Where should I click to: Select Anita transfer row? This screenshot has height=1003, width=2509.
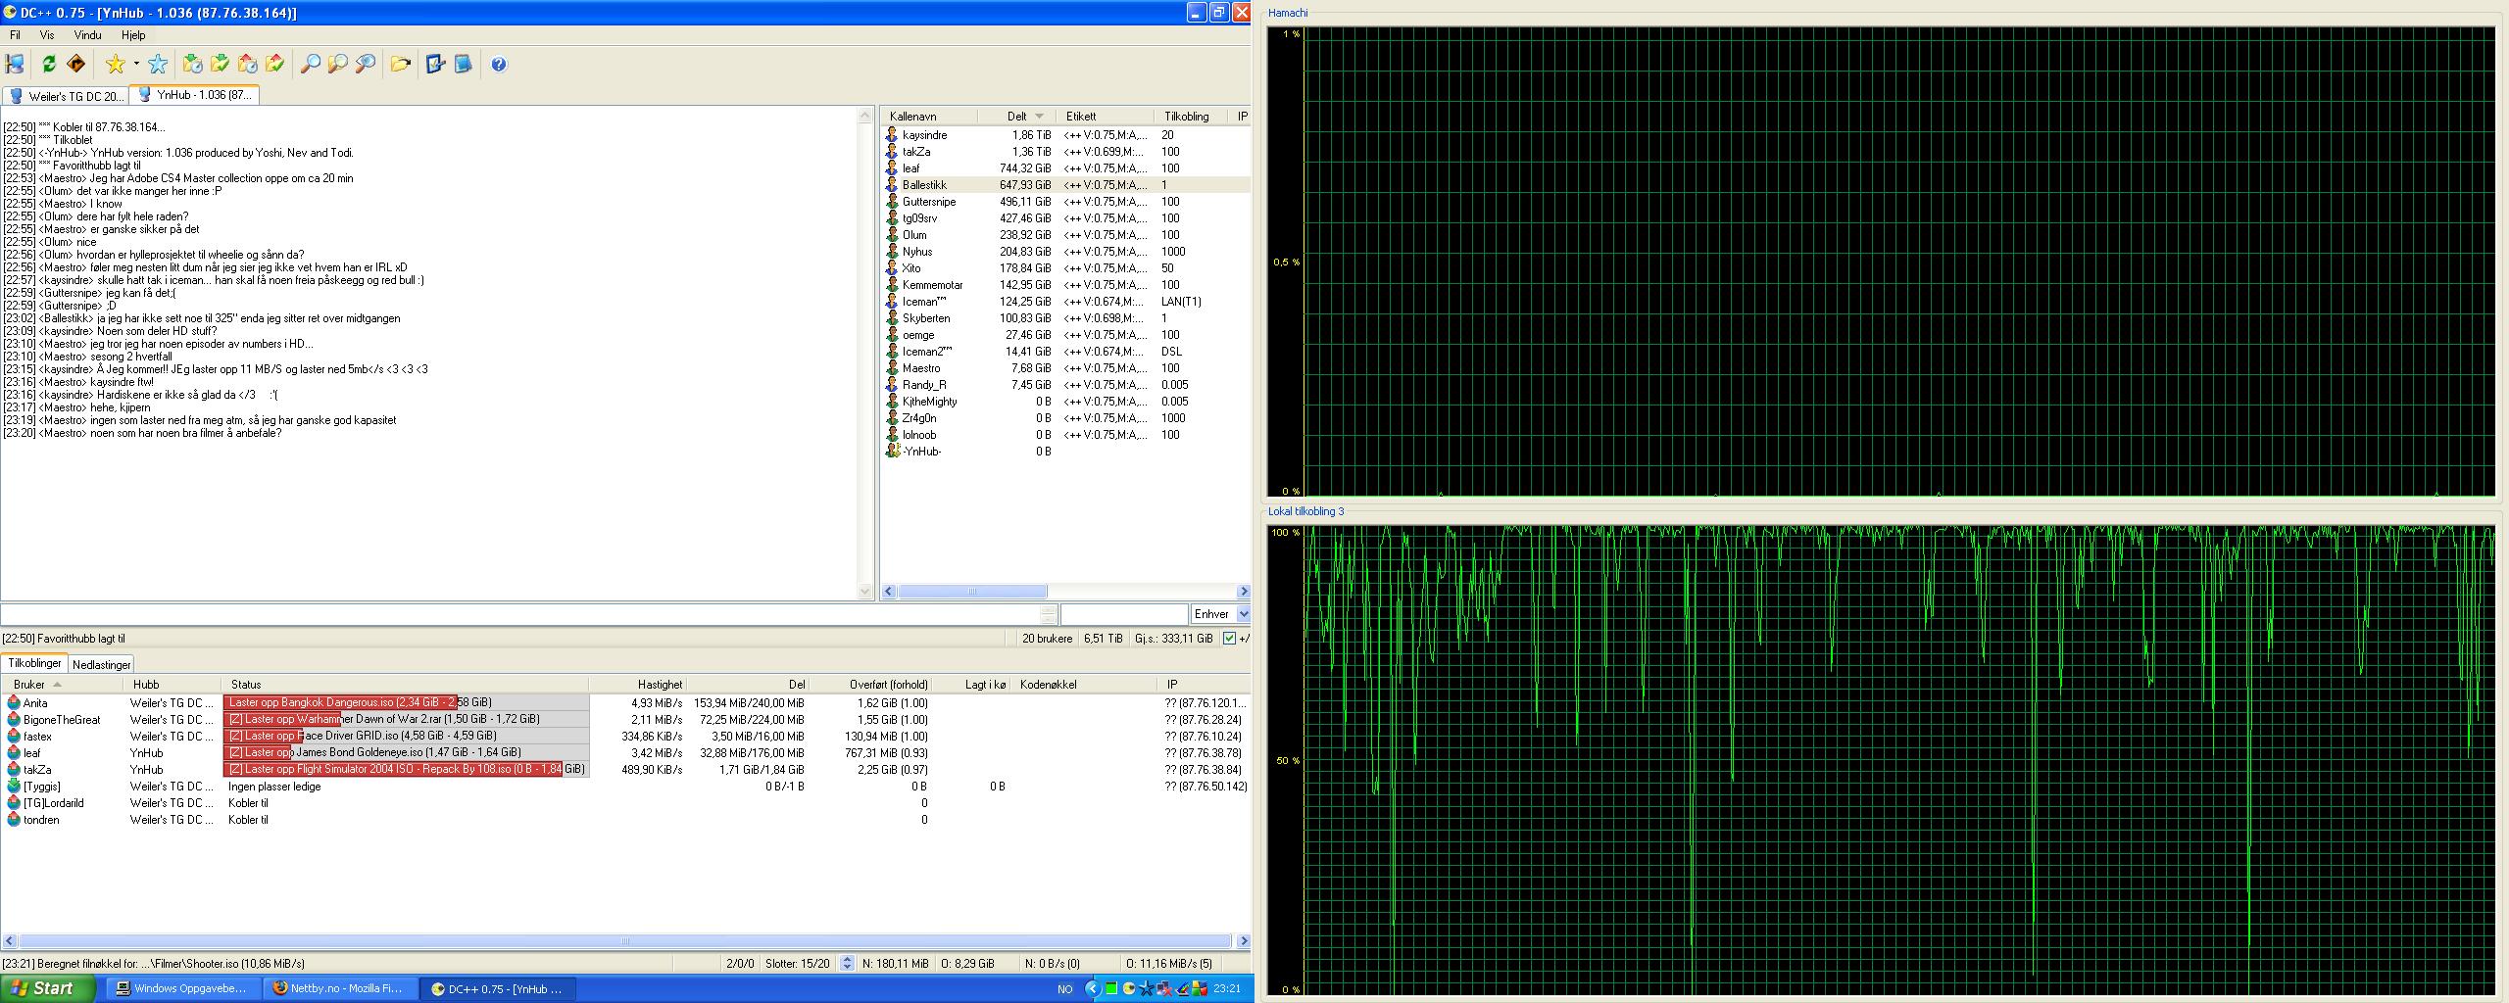pyautogui.click(x=625, y=702)
